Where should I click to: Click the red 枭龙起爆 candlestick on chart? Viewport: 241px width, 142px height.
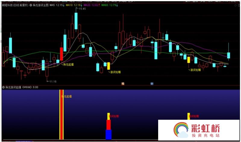[61, 54]
